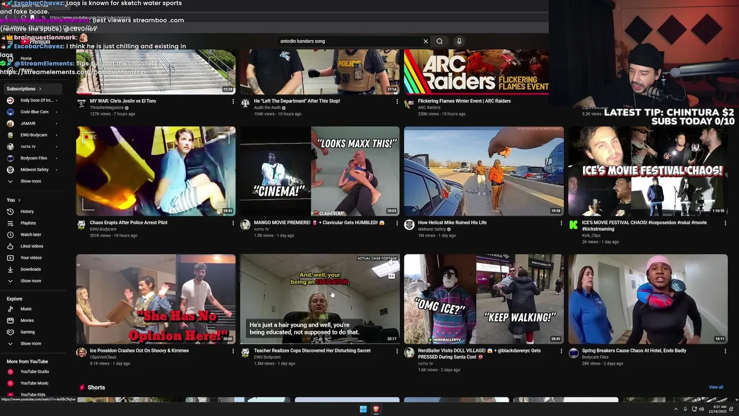Image resolution: width=739 pixels, height=416 pixels.
Task: Open the volume control in the system tray
Action: 701,409
